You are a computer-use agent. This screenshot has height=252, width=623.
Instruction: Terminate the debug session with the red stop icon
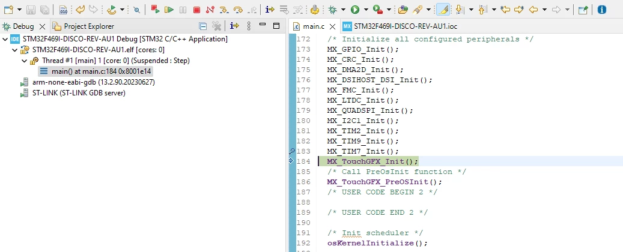[196, 10]
